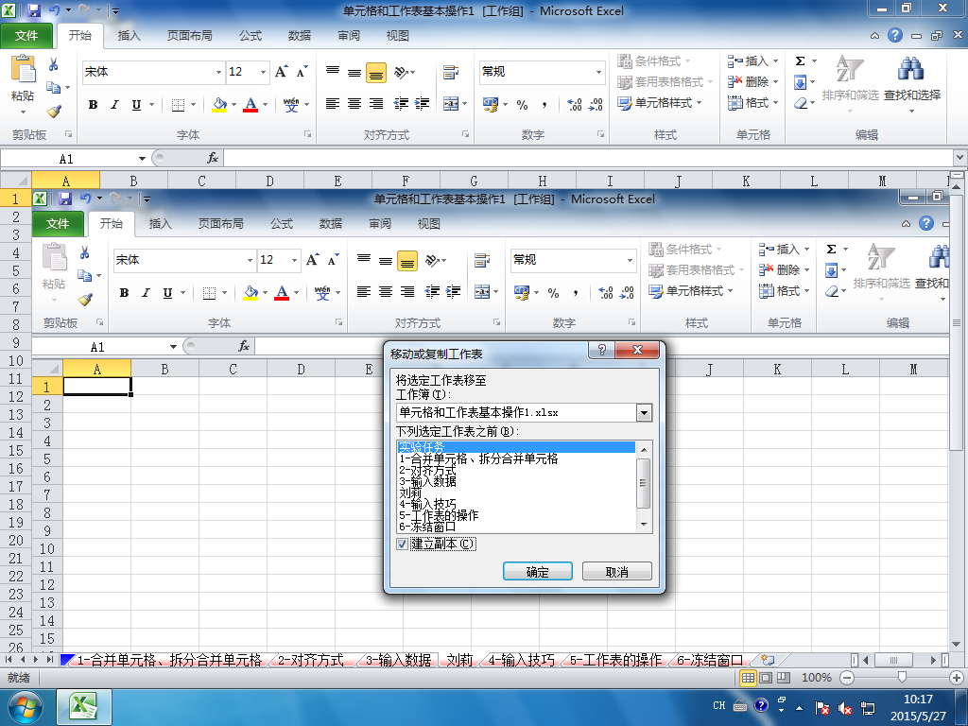Click text orientation icon in top ribbon
Viewport: 968px width, 726px height.
click(x=402, y=72)
